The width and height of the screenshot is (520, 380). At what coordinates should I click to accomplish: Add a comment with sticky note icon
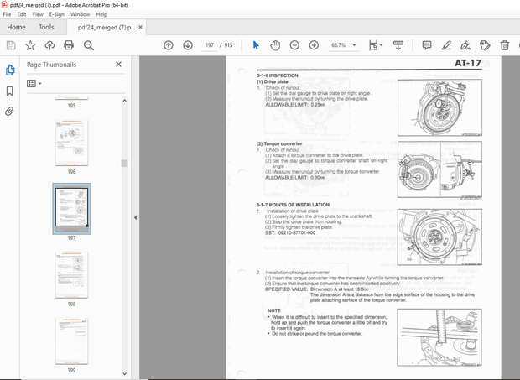point(427,45)
